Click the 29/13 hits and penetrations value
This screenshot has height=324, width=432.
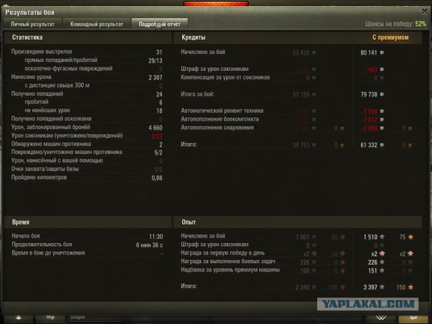point(155,60)
